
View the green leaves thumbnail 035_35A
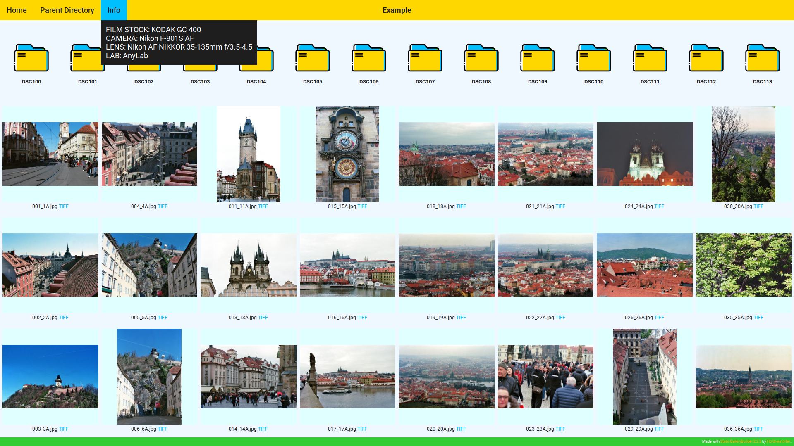pyautogui.click(x=743, y=265)
